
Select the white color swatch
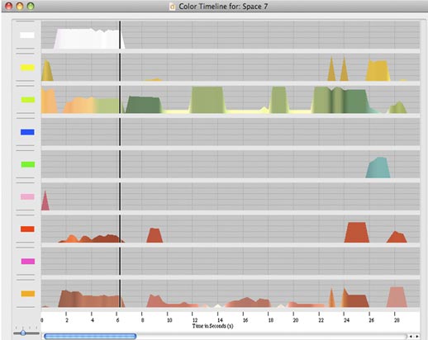click(x=27, y=35)
